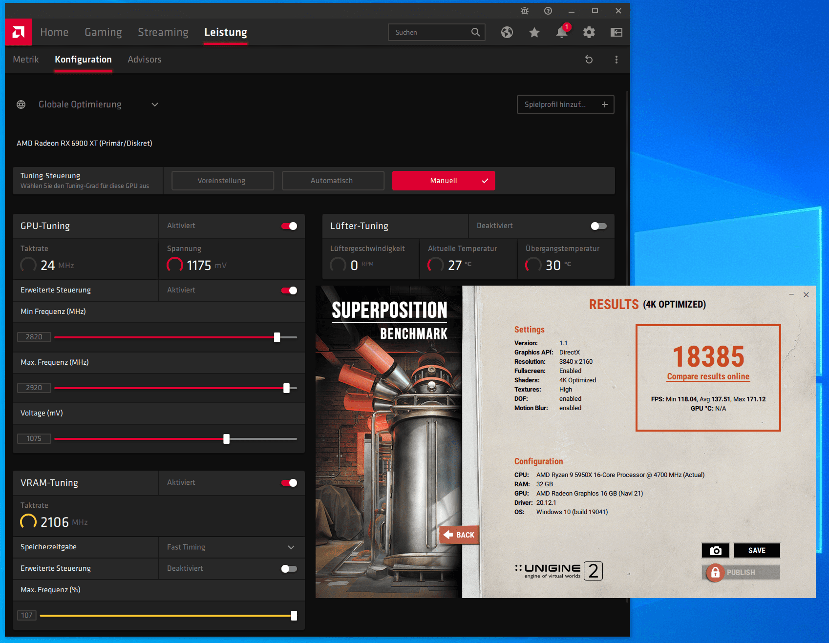The image size is (829, 643).
Task: Open the settings gear icon
Action: (x=589, y=32)
